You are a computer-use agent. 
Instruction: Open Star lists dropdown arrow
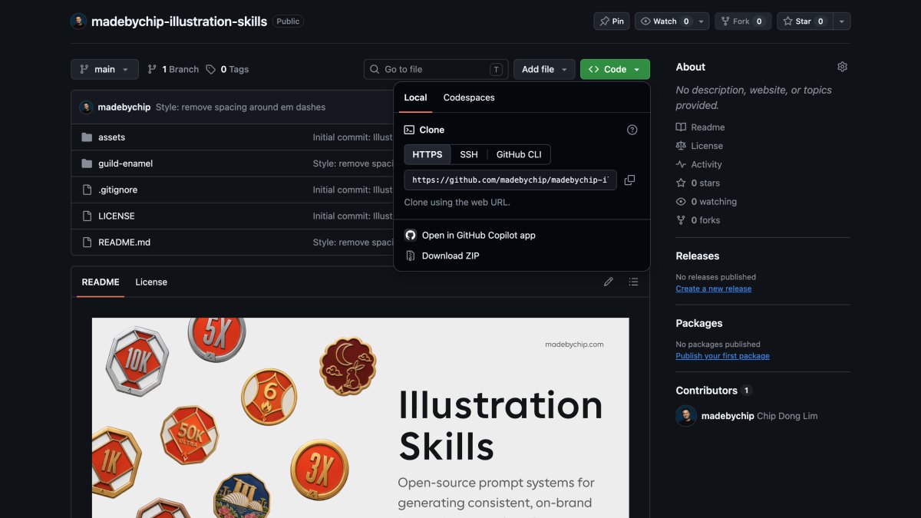(841, 21)
